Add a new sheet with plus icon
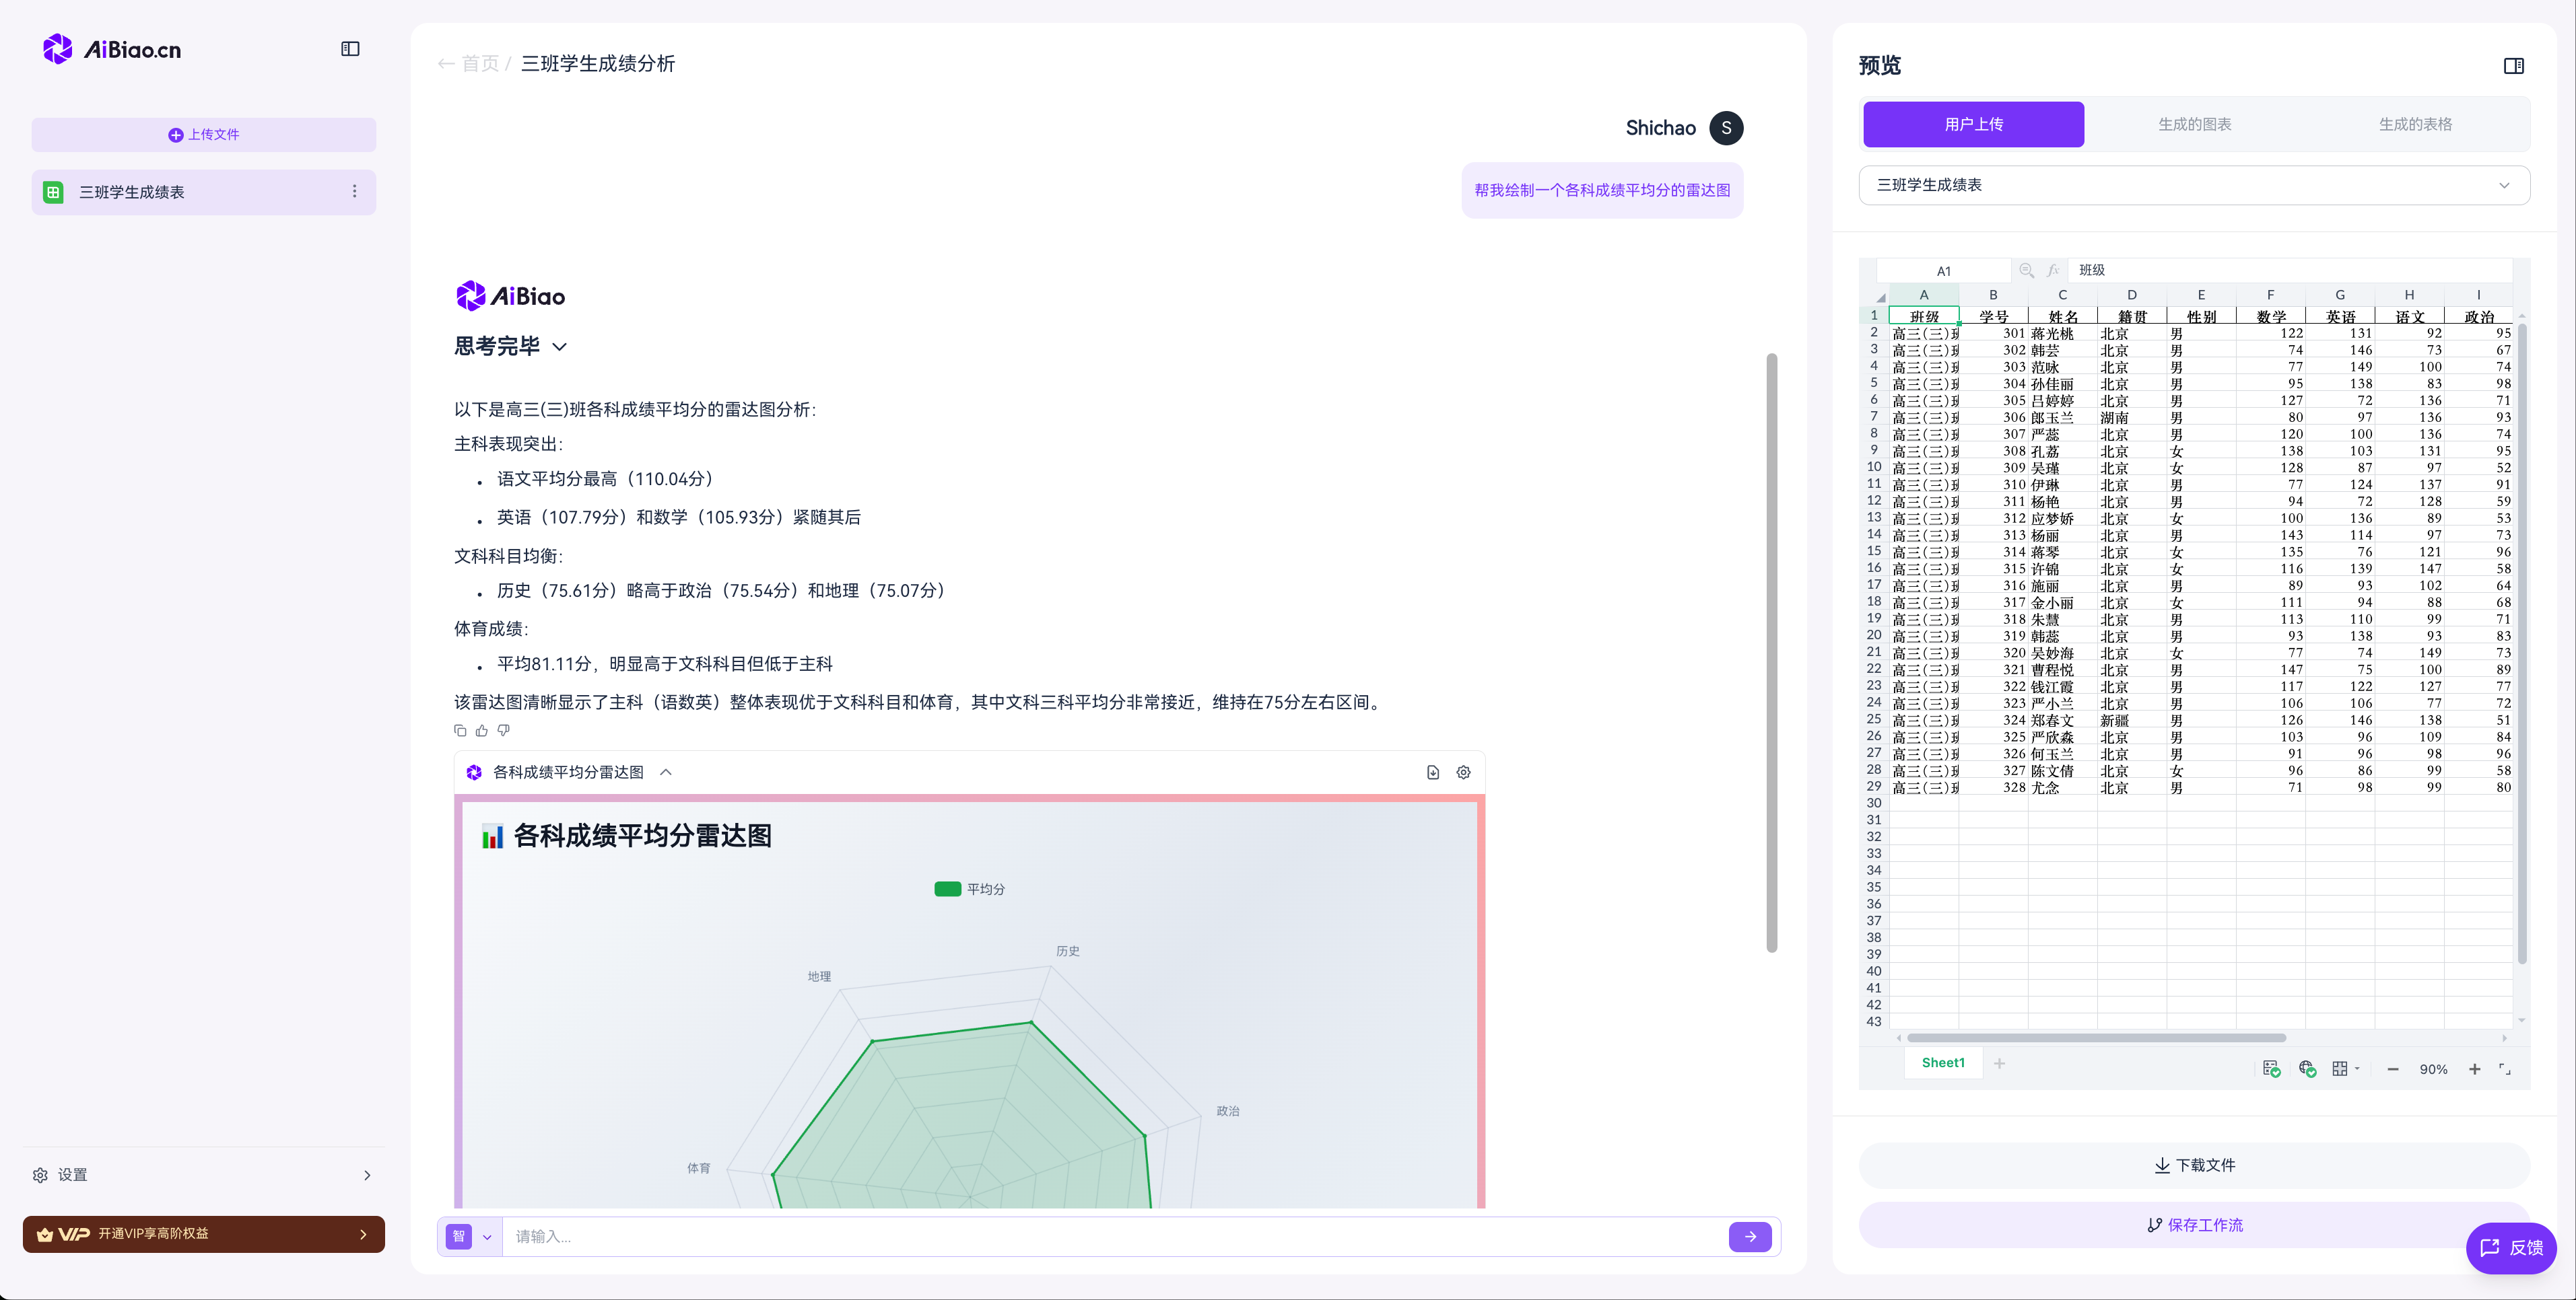Image resolution: width=2576 pixels, height=1300 pixels. tap(1999, 1063)
